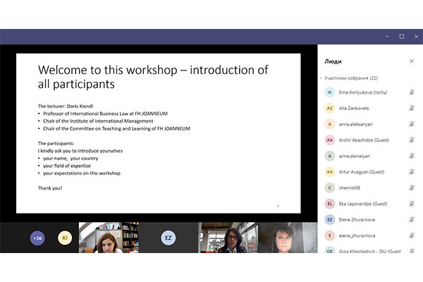The height and width of the screenshot is (282, 423).
Task: Click muted mic icon next to chemist68
Action: 411,188
